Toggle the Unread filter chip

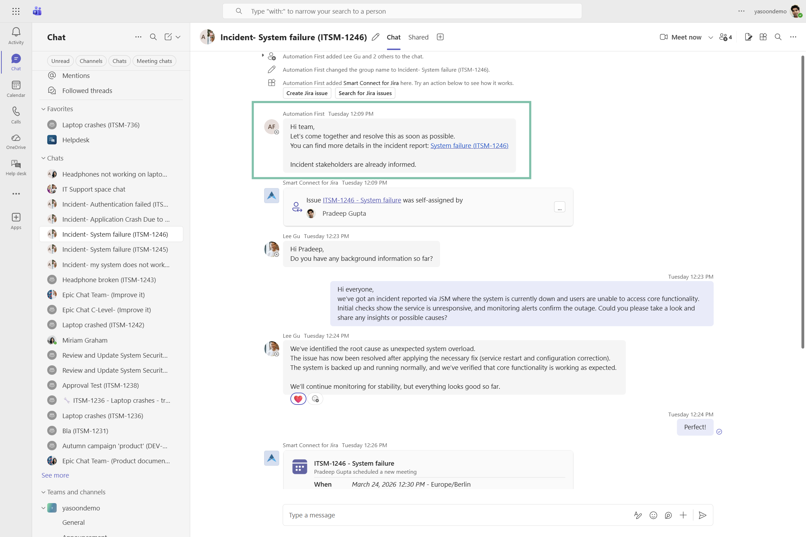click(60, 61)
